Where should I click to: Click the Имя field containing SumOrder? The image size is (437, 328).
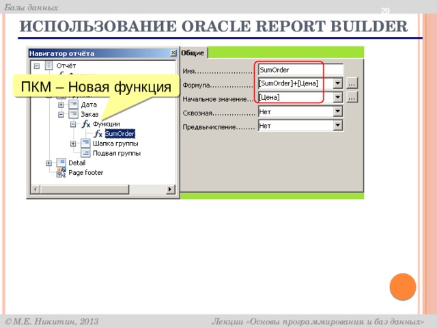(x=300, y=70)
